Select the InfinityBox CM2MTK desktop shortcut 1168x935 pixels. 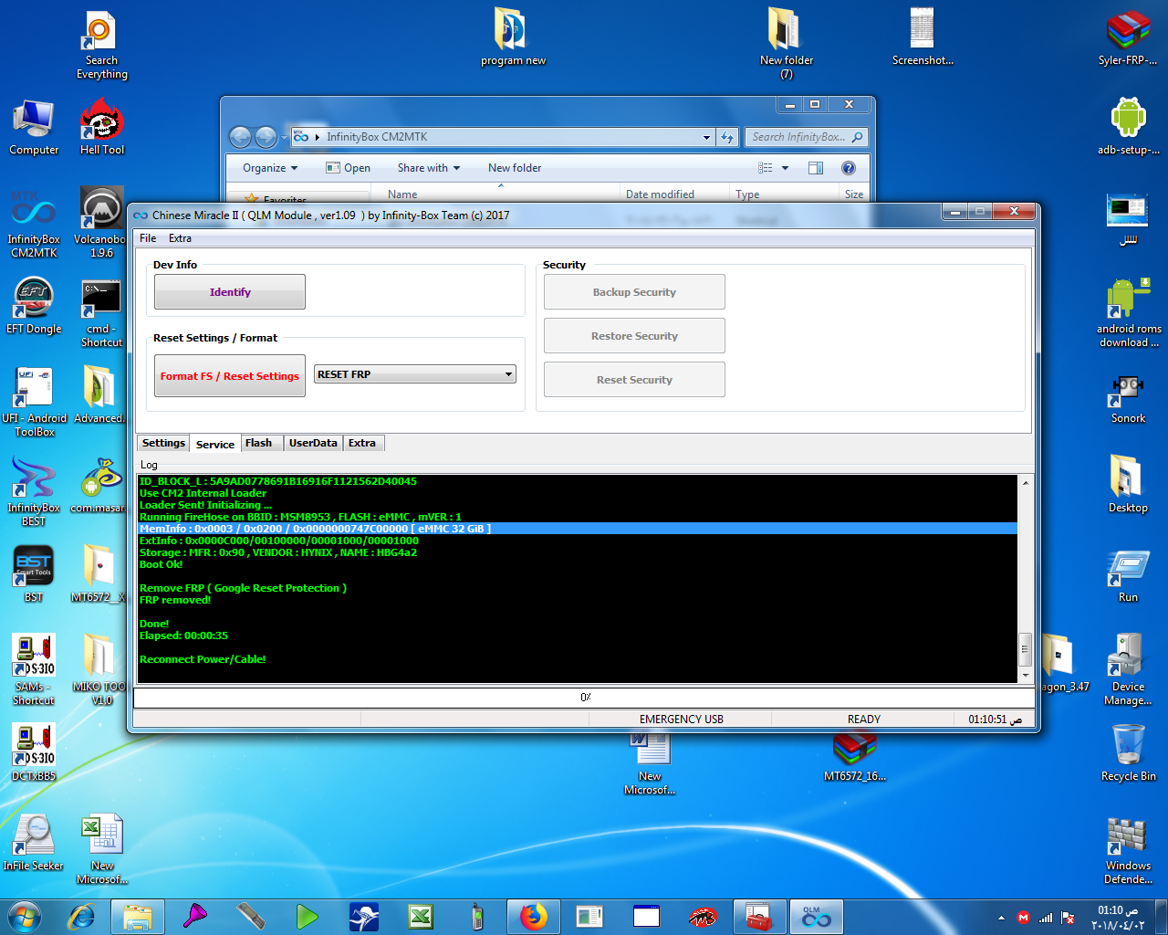(x=34, y=223)
